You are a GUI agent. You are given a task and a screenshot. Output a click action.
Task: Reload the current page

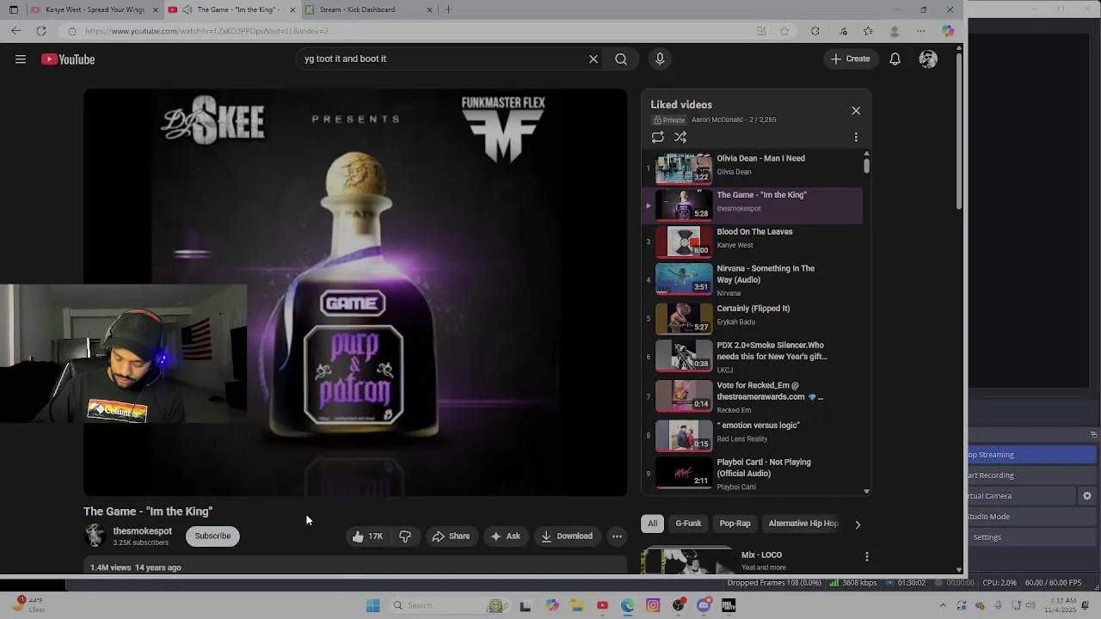(40, 31)
